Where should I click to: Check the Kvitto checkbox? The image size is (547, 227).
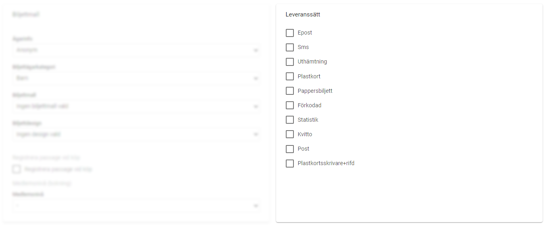coord(289,134)
